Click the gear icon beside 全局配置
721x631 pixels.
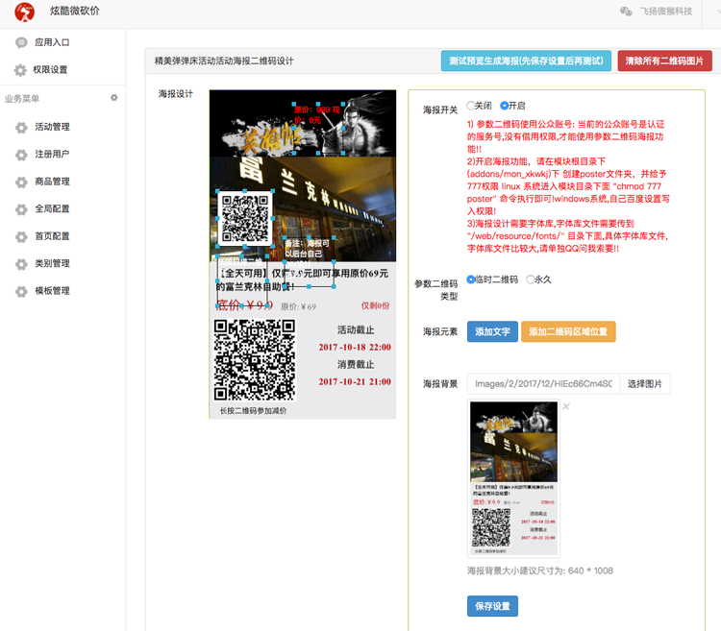(21, 209)
